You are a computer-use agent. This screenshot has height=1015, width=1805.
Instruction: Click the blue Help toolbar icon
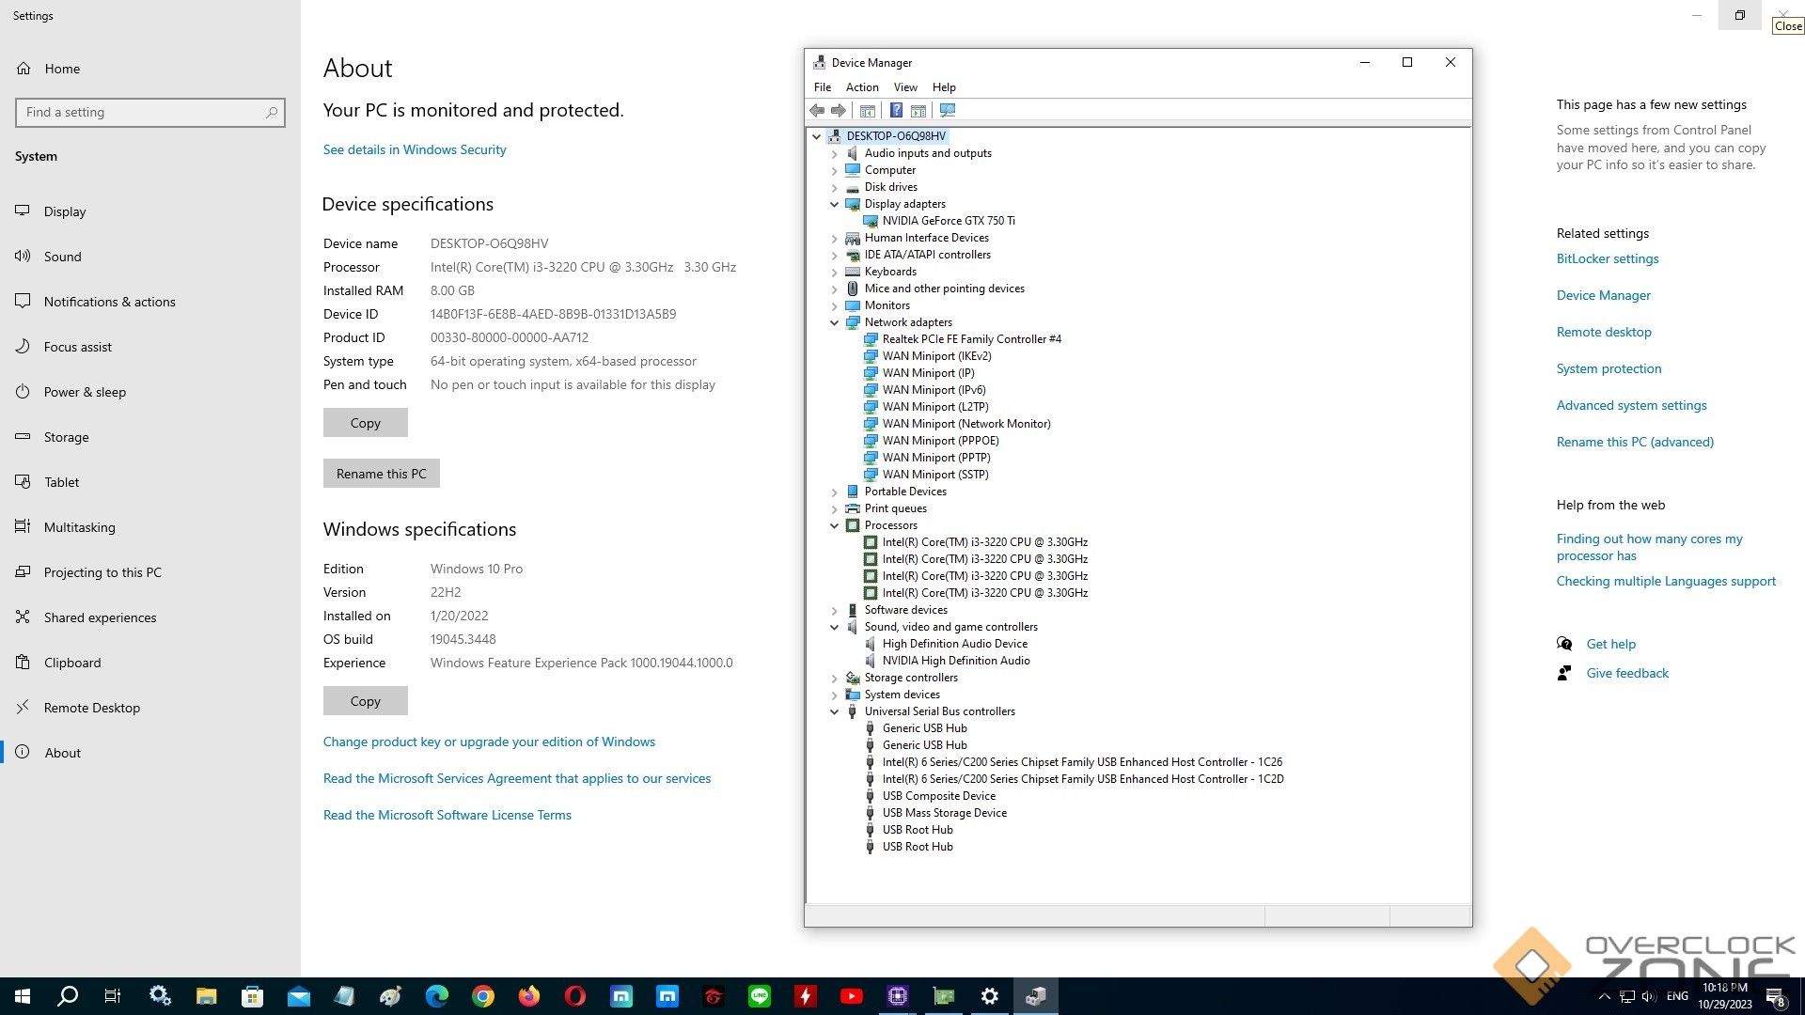pyautogui.click(x=896, y=111)
